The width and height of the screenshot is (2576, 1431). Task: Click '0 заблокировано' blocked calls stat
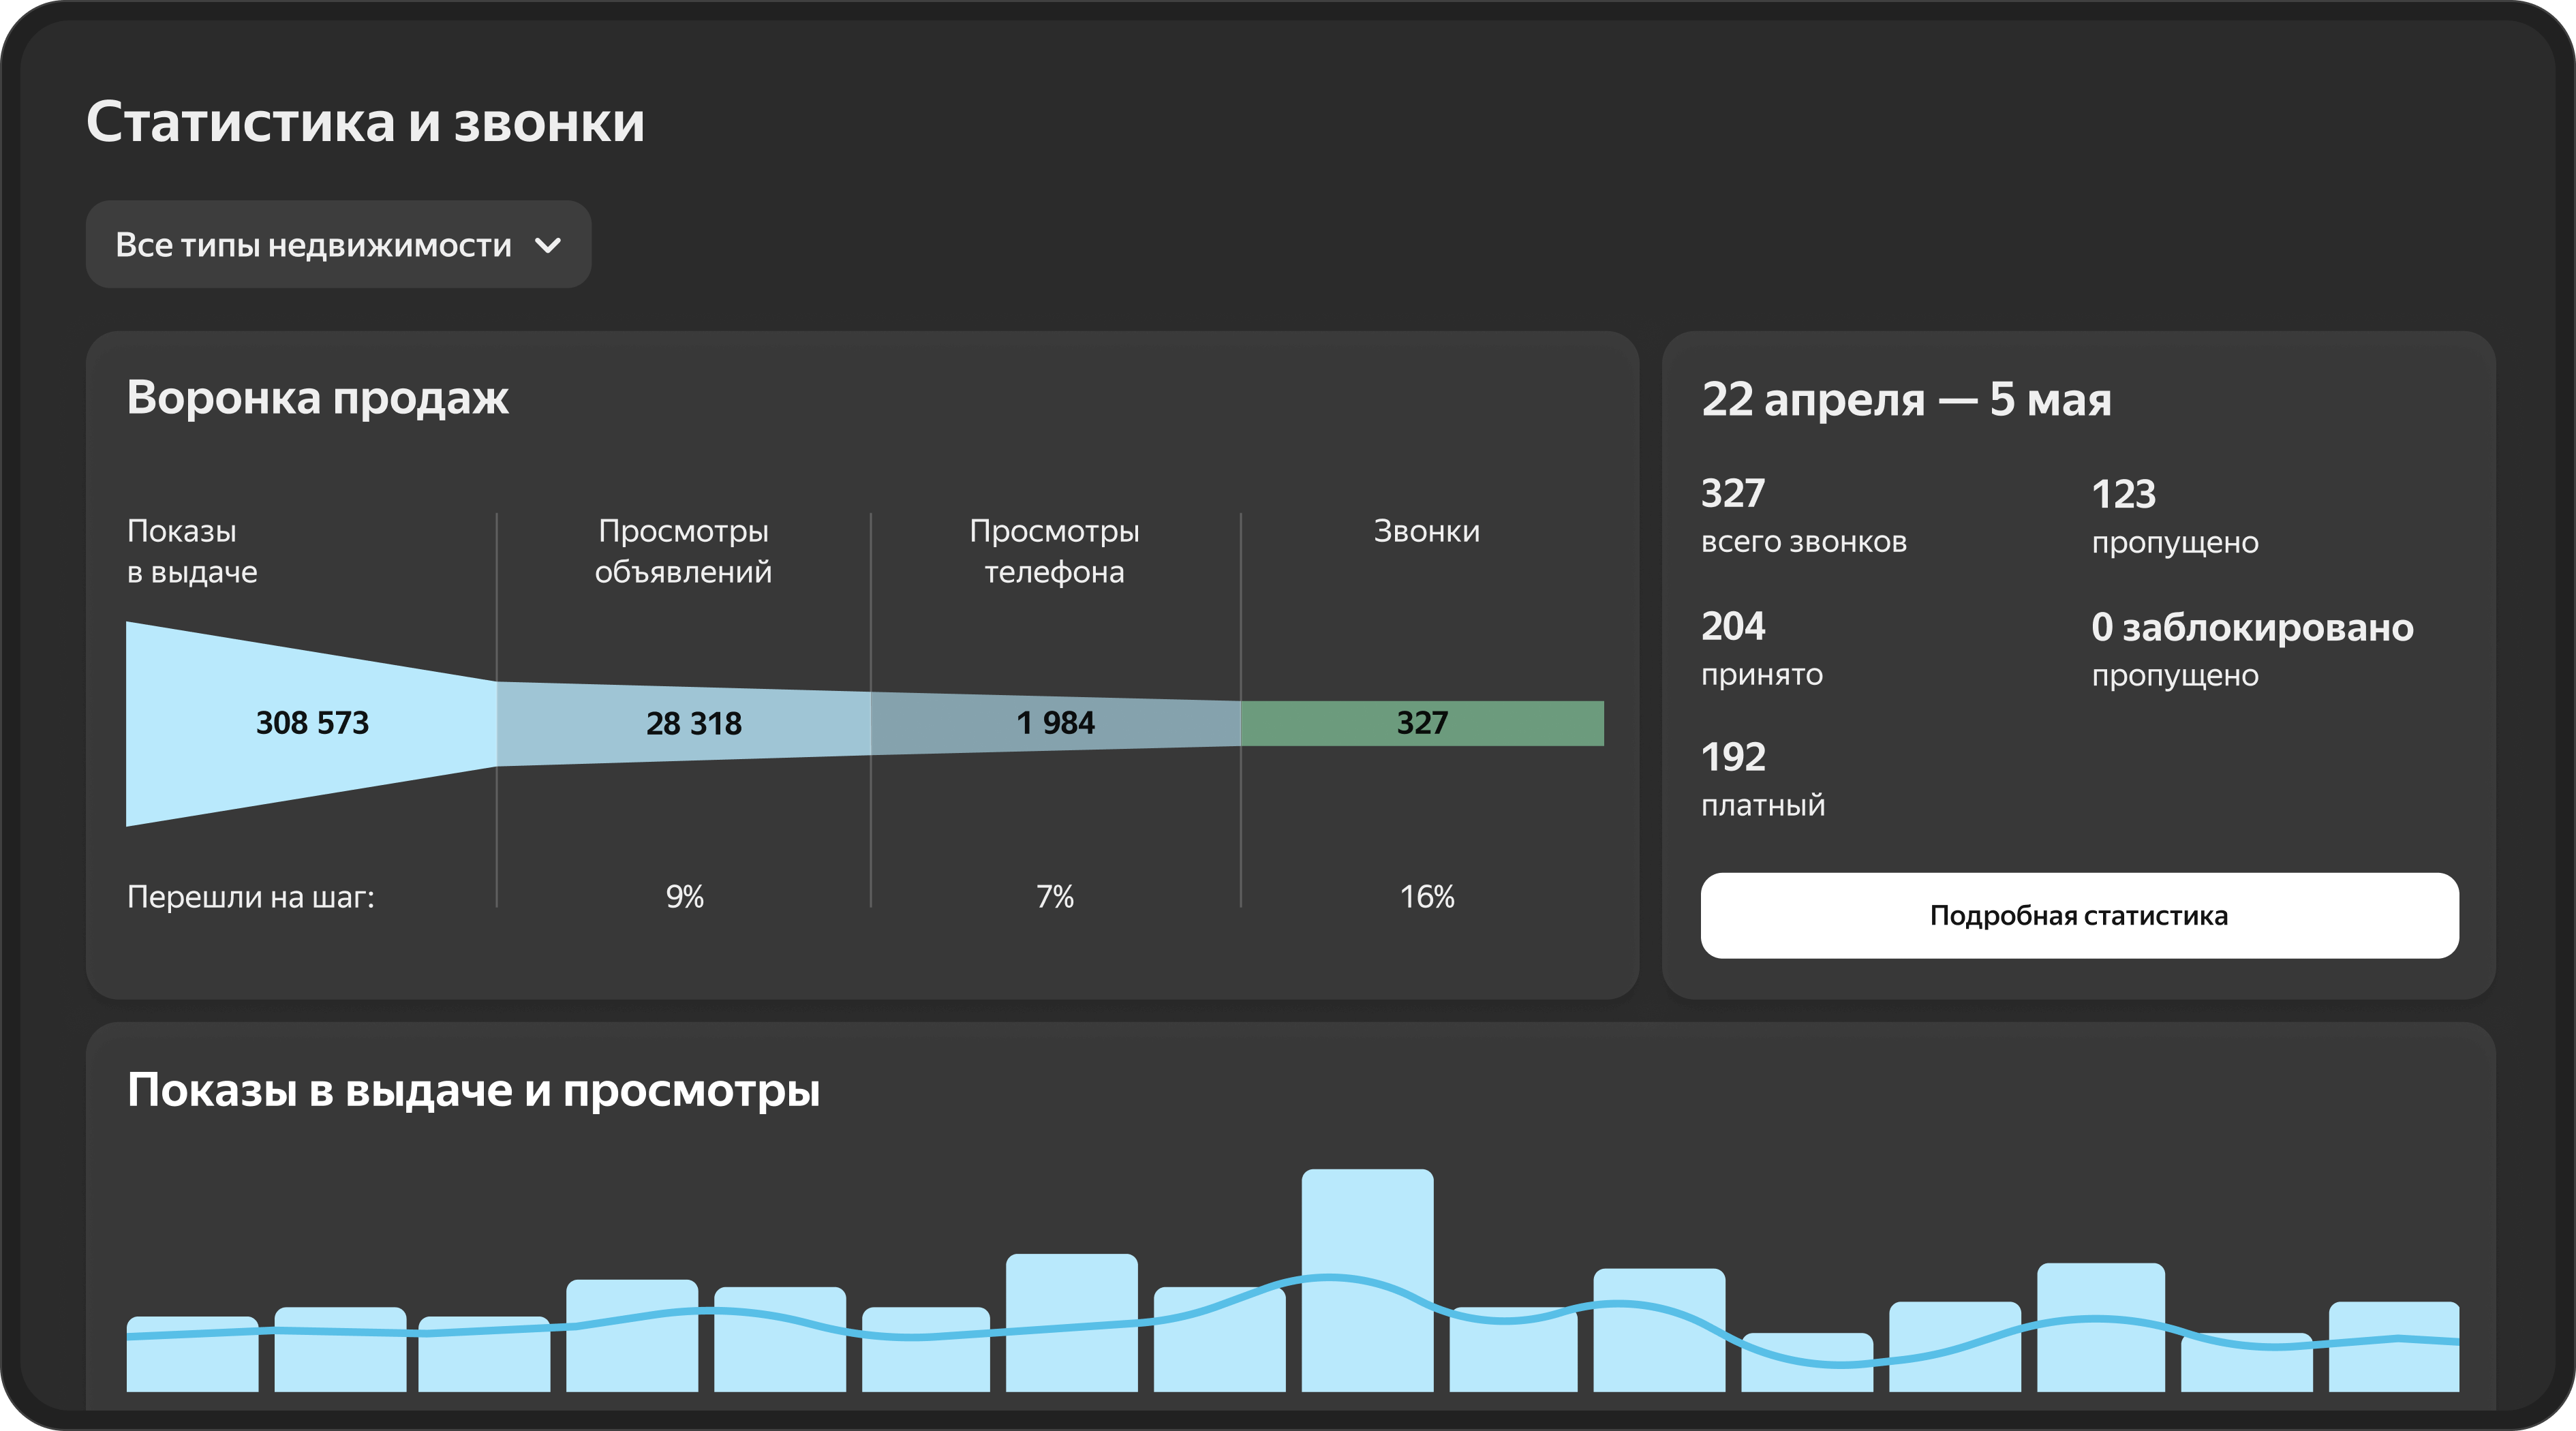(2252, 627)
